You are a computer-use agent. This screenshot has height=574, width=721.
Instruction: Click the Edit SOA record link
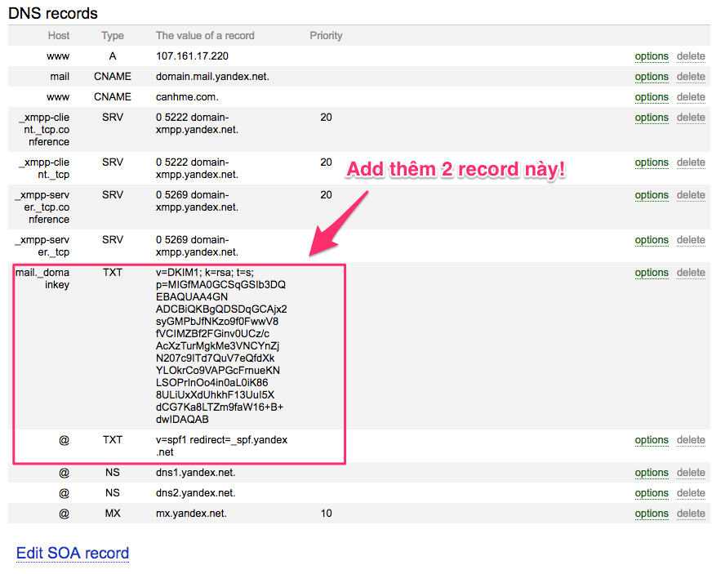(x=73, y=554)
